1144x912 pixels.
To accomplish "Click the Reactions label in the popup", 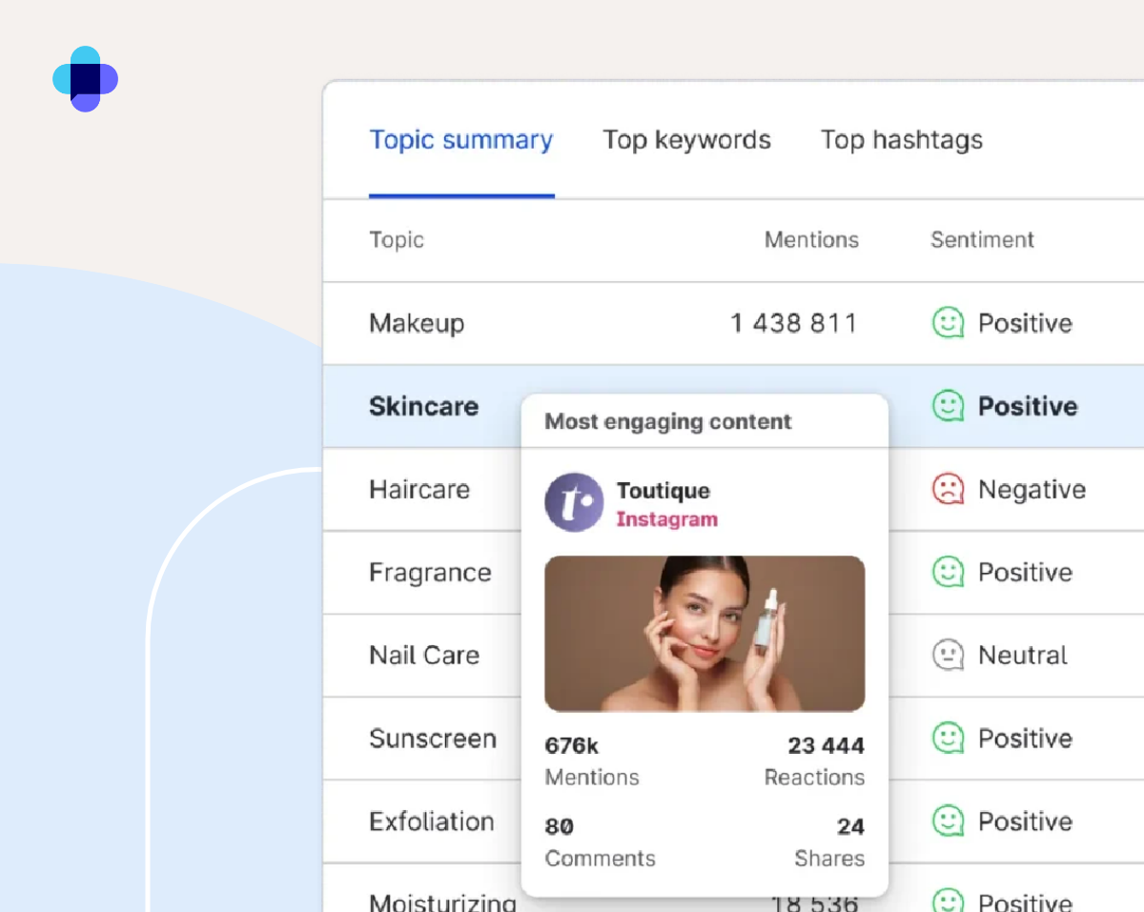I will [815, 778].
